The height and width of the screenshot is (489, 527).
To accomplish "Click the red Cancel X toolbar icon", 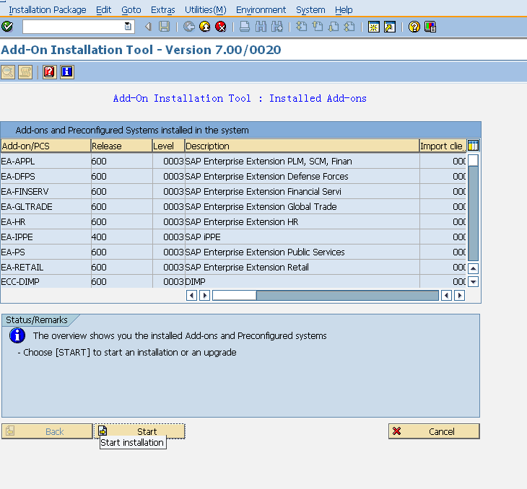I will (220, 27).
